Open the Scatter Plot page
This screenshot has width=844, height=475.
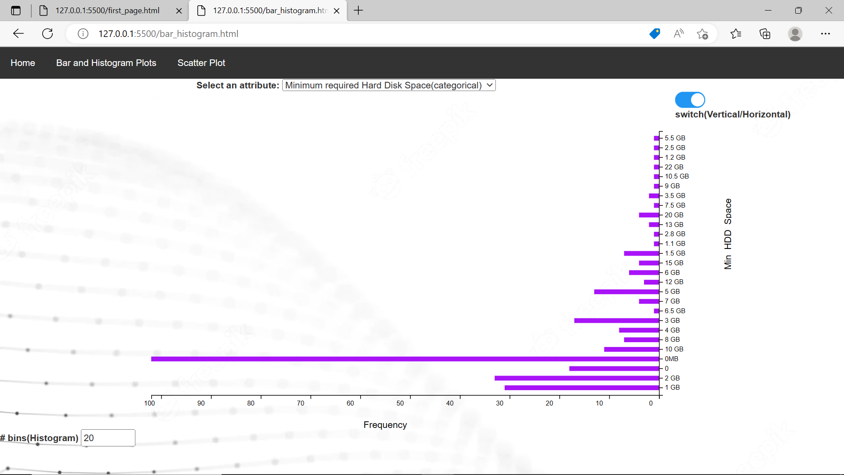pyautogui.click(x=201, y=63)
